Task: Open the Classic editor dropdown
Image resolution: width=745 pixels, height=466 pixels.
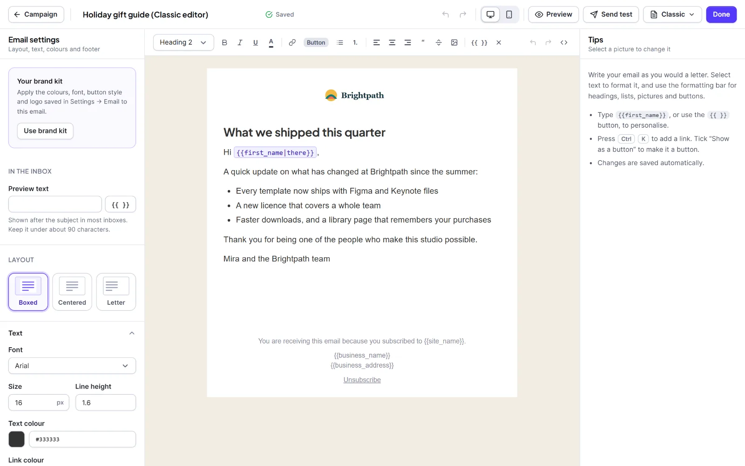Action: tap(672, 14)
